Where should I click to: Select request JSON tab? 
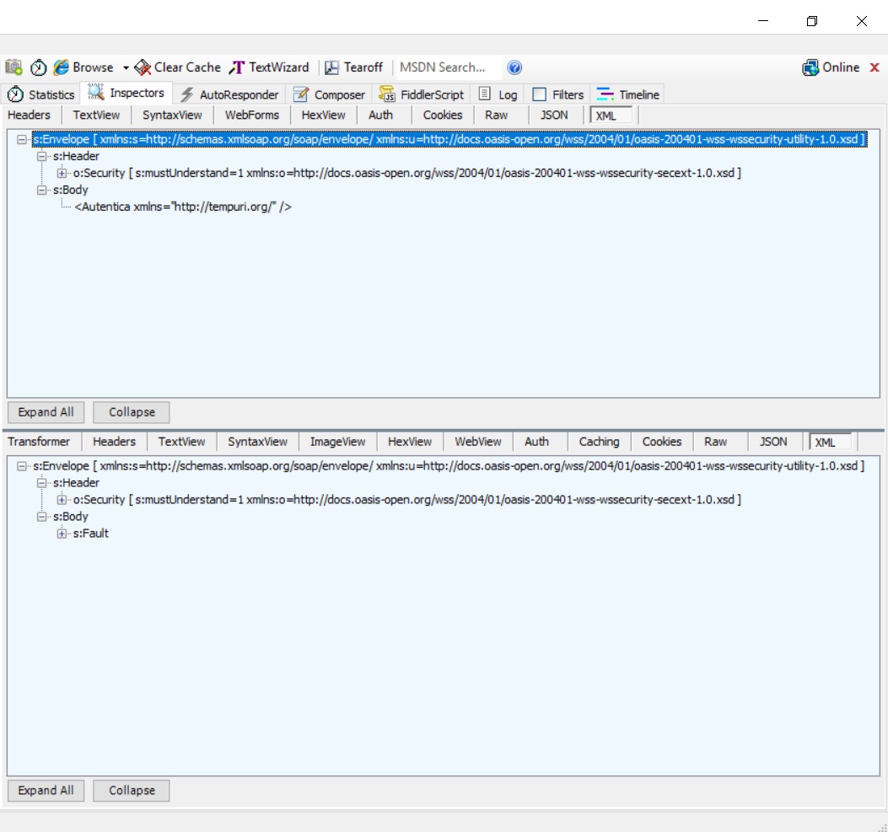pos(554,115)
